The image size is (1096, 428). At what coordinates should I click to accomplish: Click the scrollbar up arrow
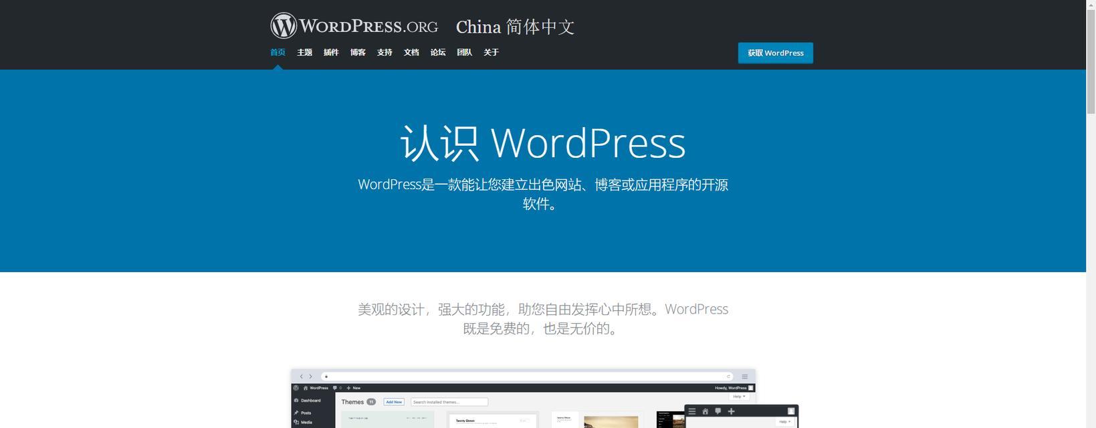click(x=1091, y=5)
